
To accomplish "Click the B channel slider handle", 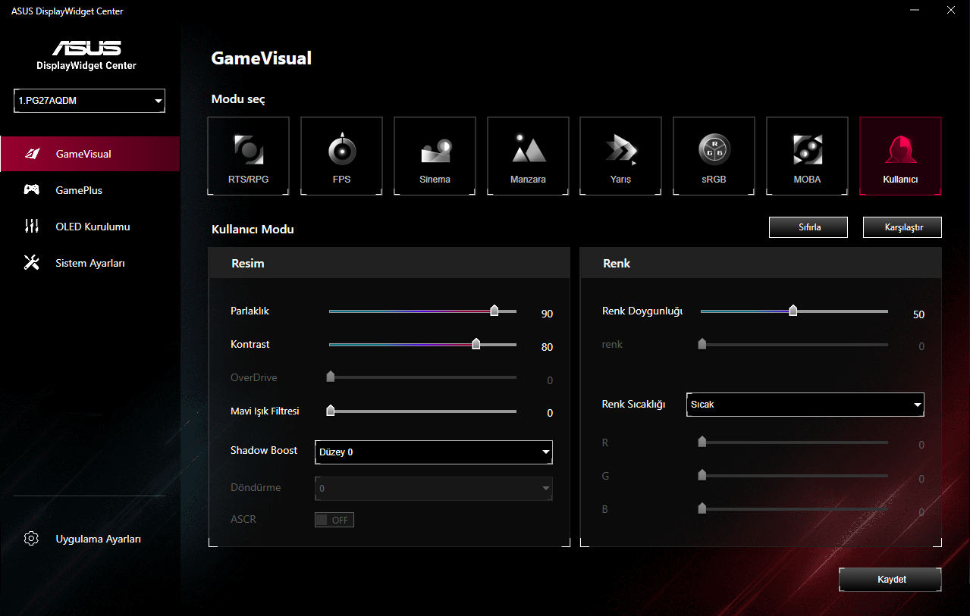I will [x=702, y=508].
